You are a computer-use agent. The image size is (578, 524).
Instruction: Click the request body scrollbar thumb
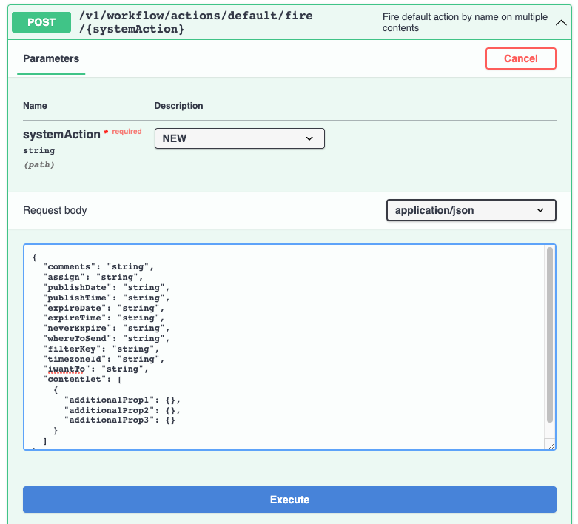[x=550, y=333]
